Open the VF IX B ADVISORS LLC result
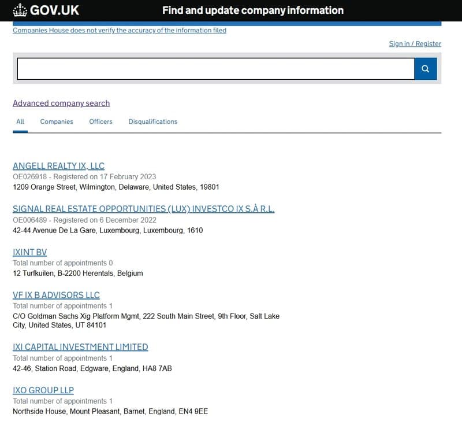 [x=56, y=295]
